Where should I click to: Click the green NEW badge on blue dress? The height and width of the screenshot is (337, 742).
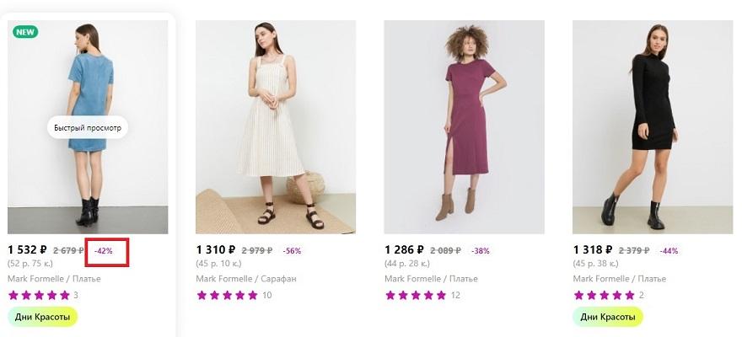click(x=25, y=32)
